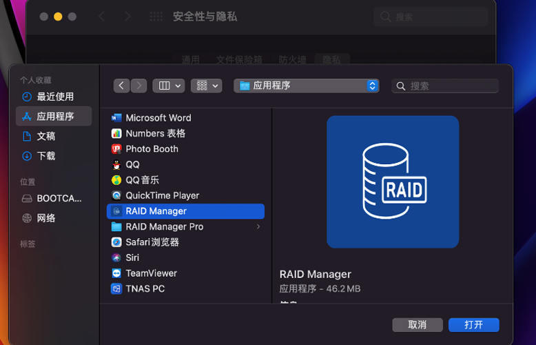Open the RAID Manager Pro folder icon
536x345 pixels.
[116, 226]
